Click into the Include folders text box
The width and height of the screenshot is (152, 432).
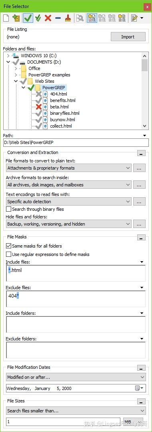coord(76,324)
